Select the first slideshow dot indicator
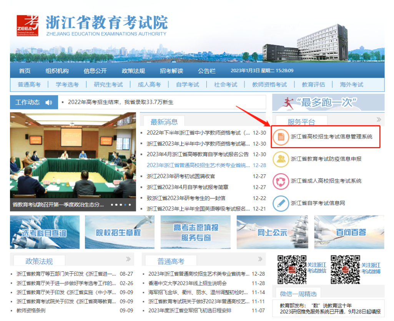394x321 pixels. (x=112, y=205)
